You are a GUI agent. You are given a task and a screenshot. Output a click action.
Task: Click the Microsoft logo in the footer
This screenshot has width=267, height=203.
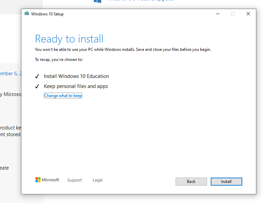[x=47, y=180]
